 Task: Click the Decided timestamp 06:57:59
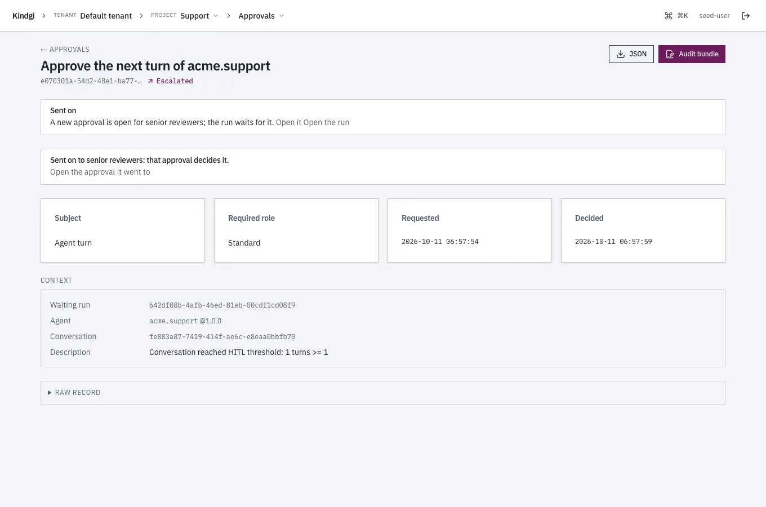tap(613, 242)
